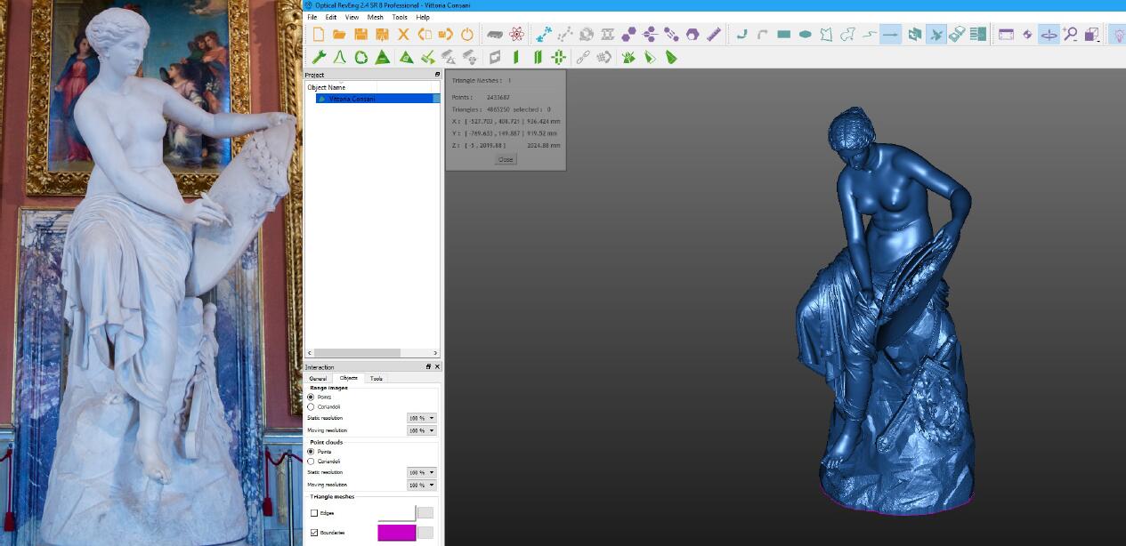Click the Open folder icon

339,35
